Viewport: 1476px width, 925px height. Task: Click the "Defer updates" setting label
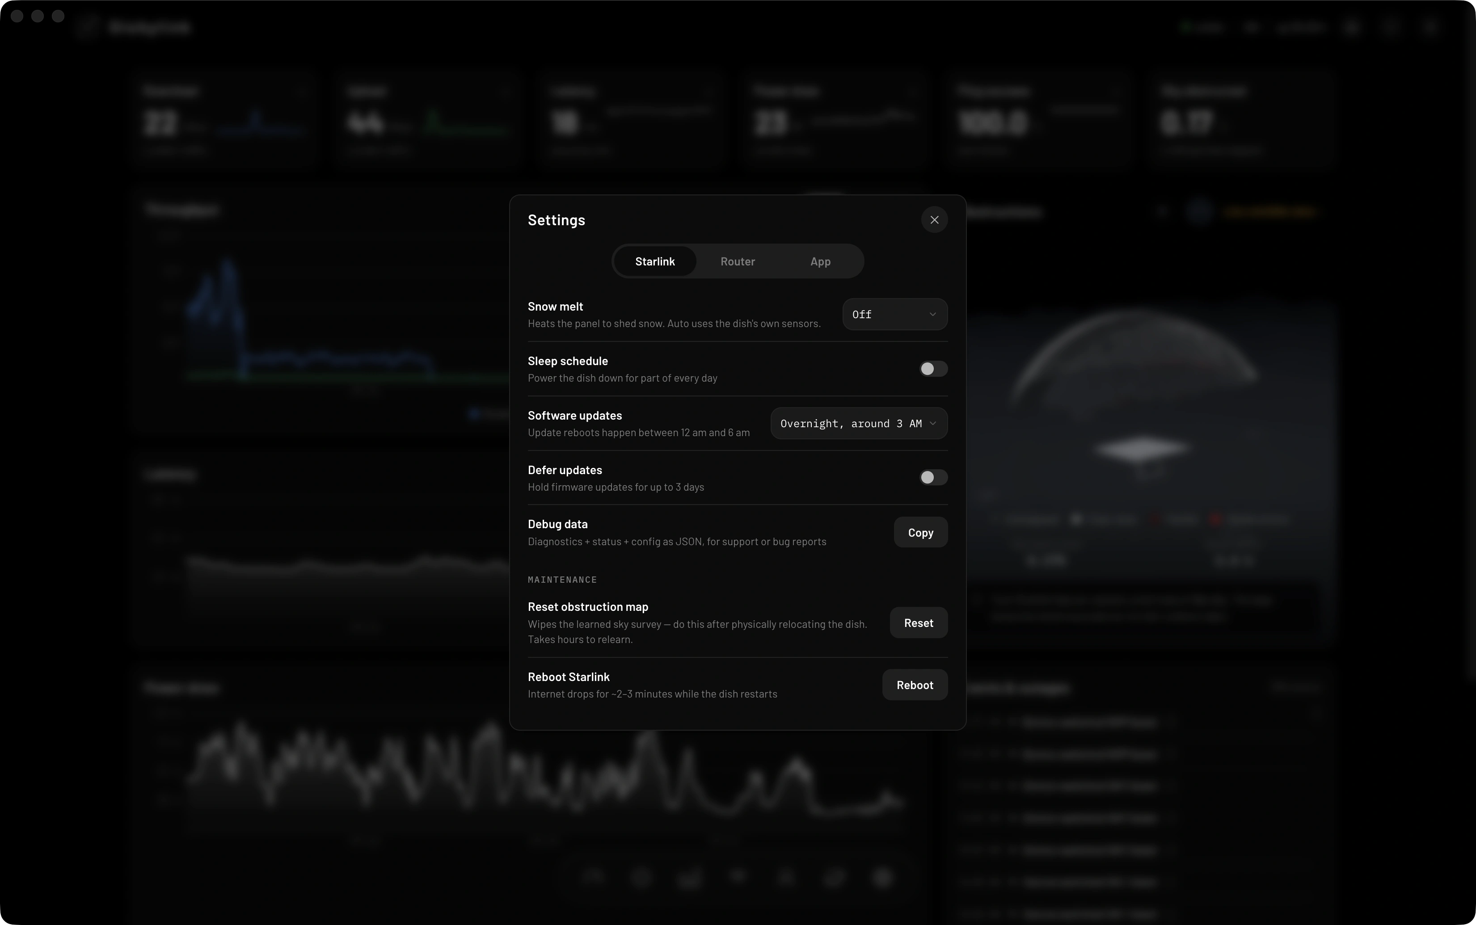565,470
